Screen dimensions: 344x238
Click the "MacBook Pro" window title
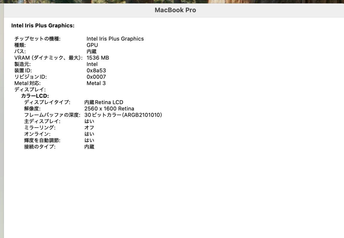click(175, 10)
